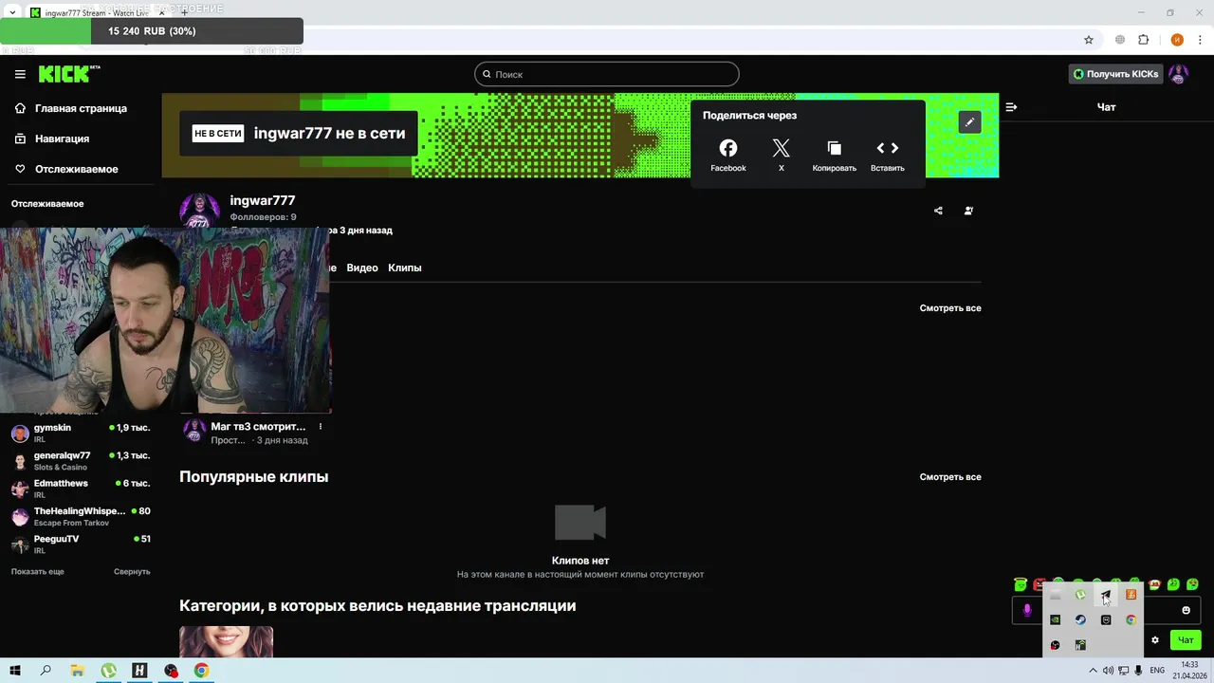
Task: Pick the heart-eyes emote above chat input
Action: 1192,584
